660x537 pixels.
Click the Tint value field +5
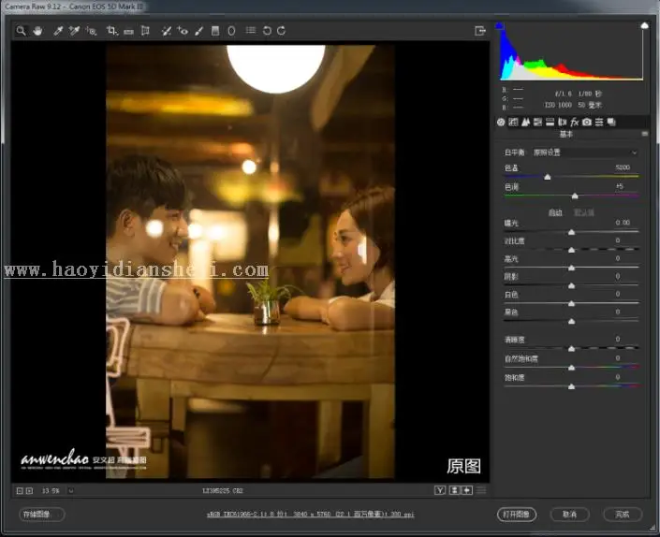pos(620,186)
